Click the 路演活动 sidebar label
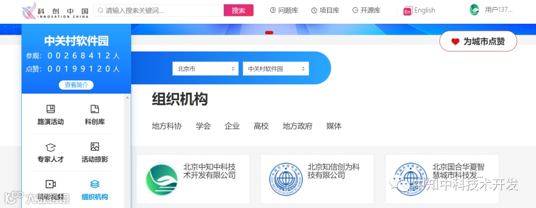The width and height of the screenshot is (536, 208). tap(51, 122)
